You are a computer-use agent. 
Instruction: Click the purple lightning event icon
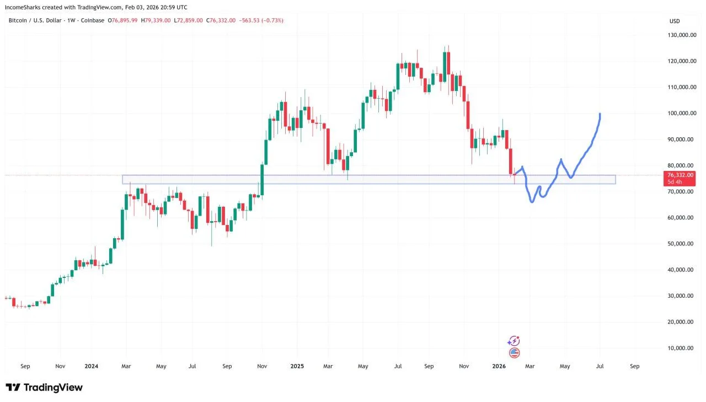pyautogui.click(x=514, y=341)
